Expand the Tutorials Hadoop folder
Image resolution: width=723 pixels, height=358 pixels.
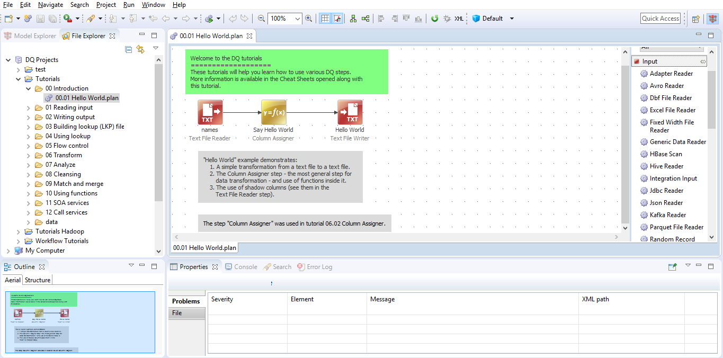19,231
